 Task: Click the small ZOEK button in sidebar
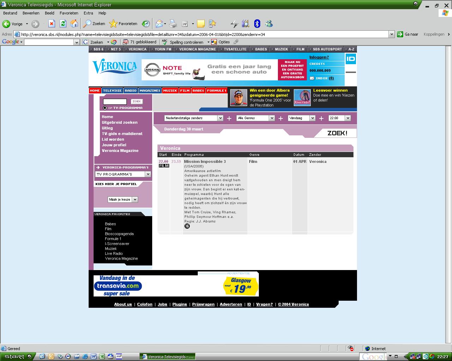tap(137, 102)
